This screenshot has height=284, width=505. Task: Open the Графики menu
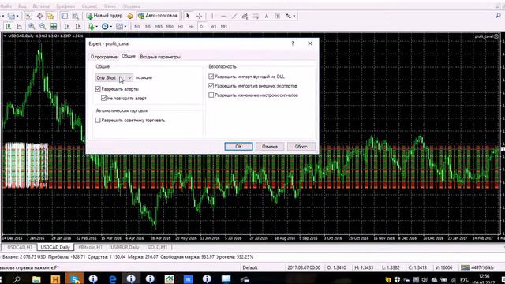pyautogui.click(x=65, y=6)
